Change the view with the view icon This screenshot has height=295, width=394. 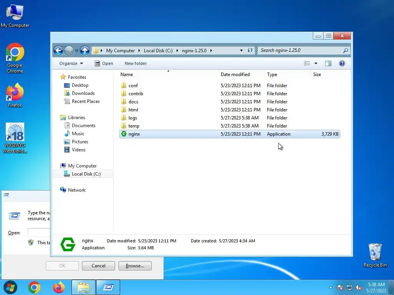pyautogui.click(x=307, y=63)
